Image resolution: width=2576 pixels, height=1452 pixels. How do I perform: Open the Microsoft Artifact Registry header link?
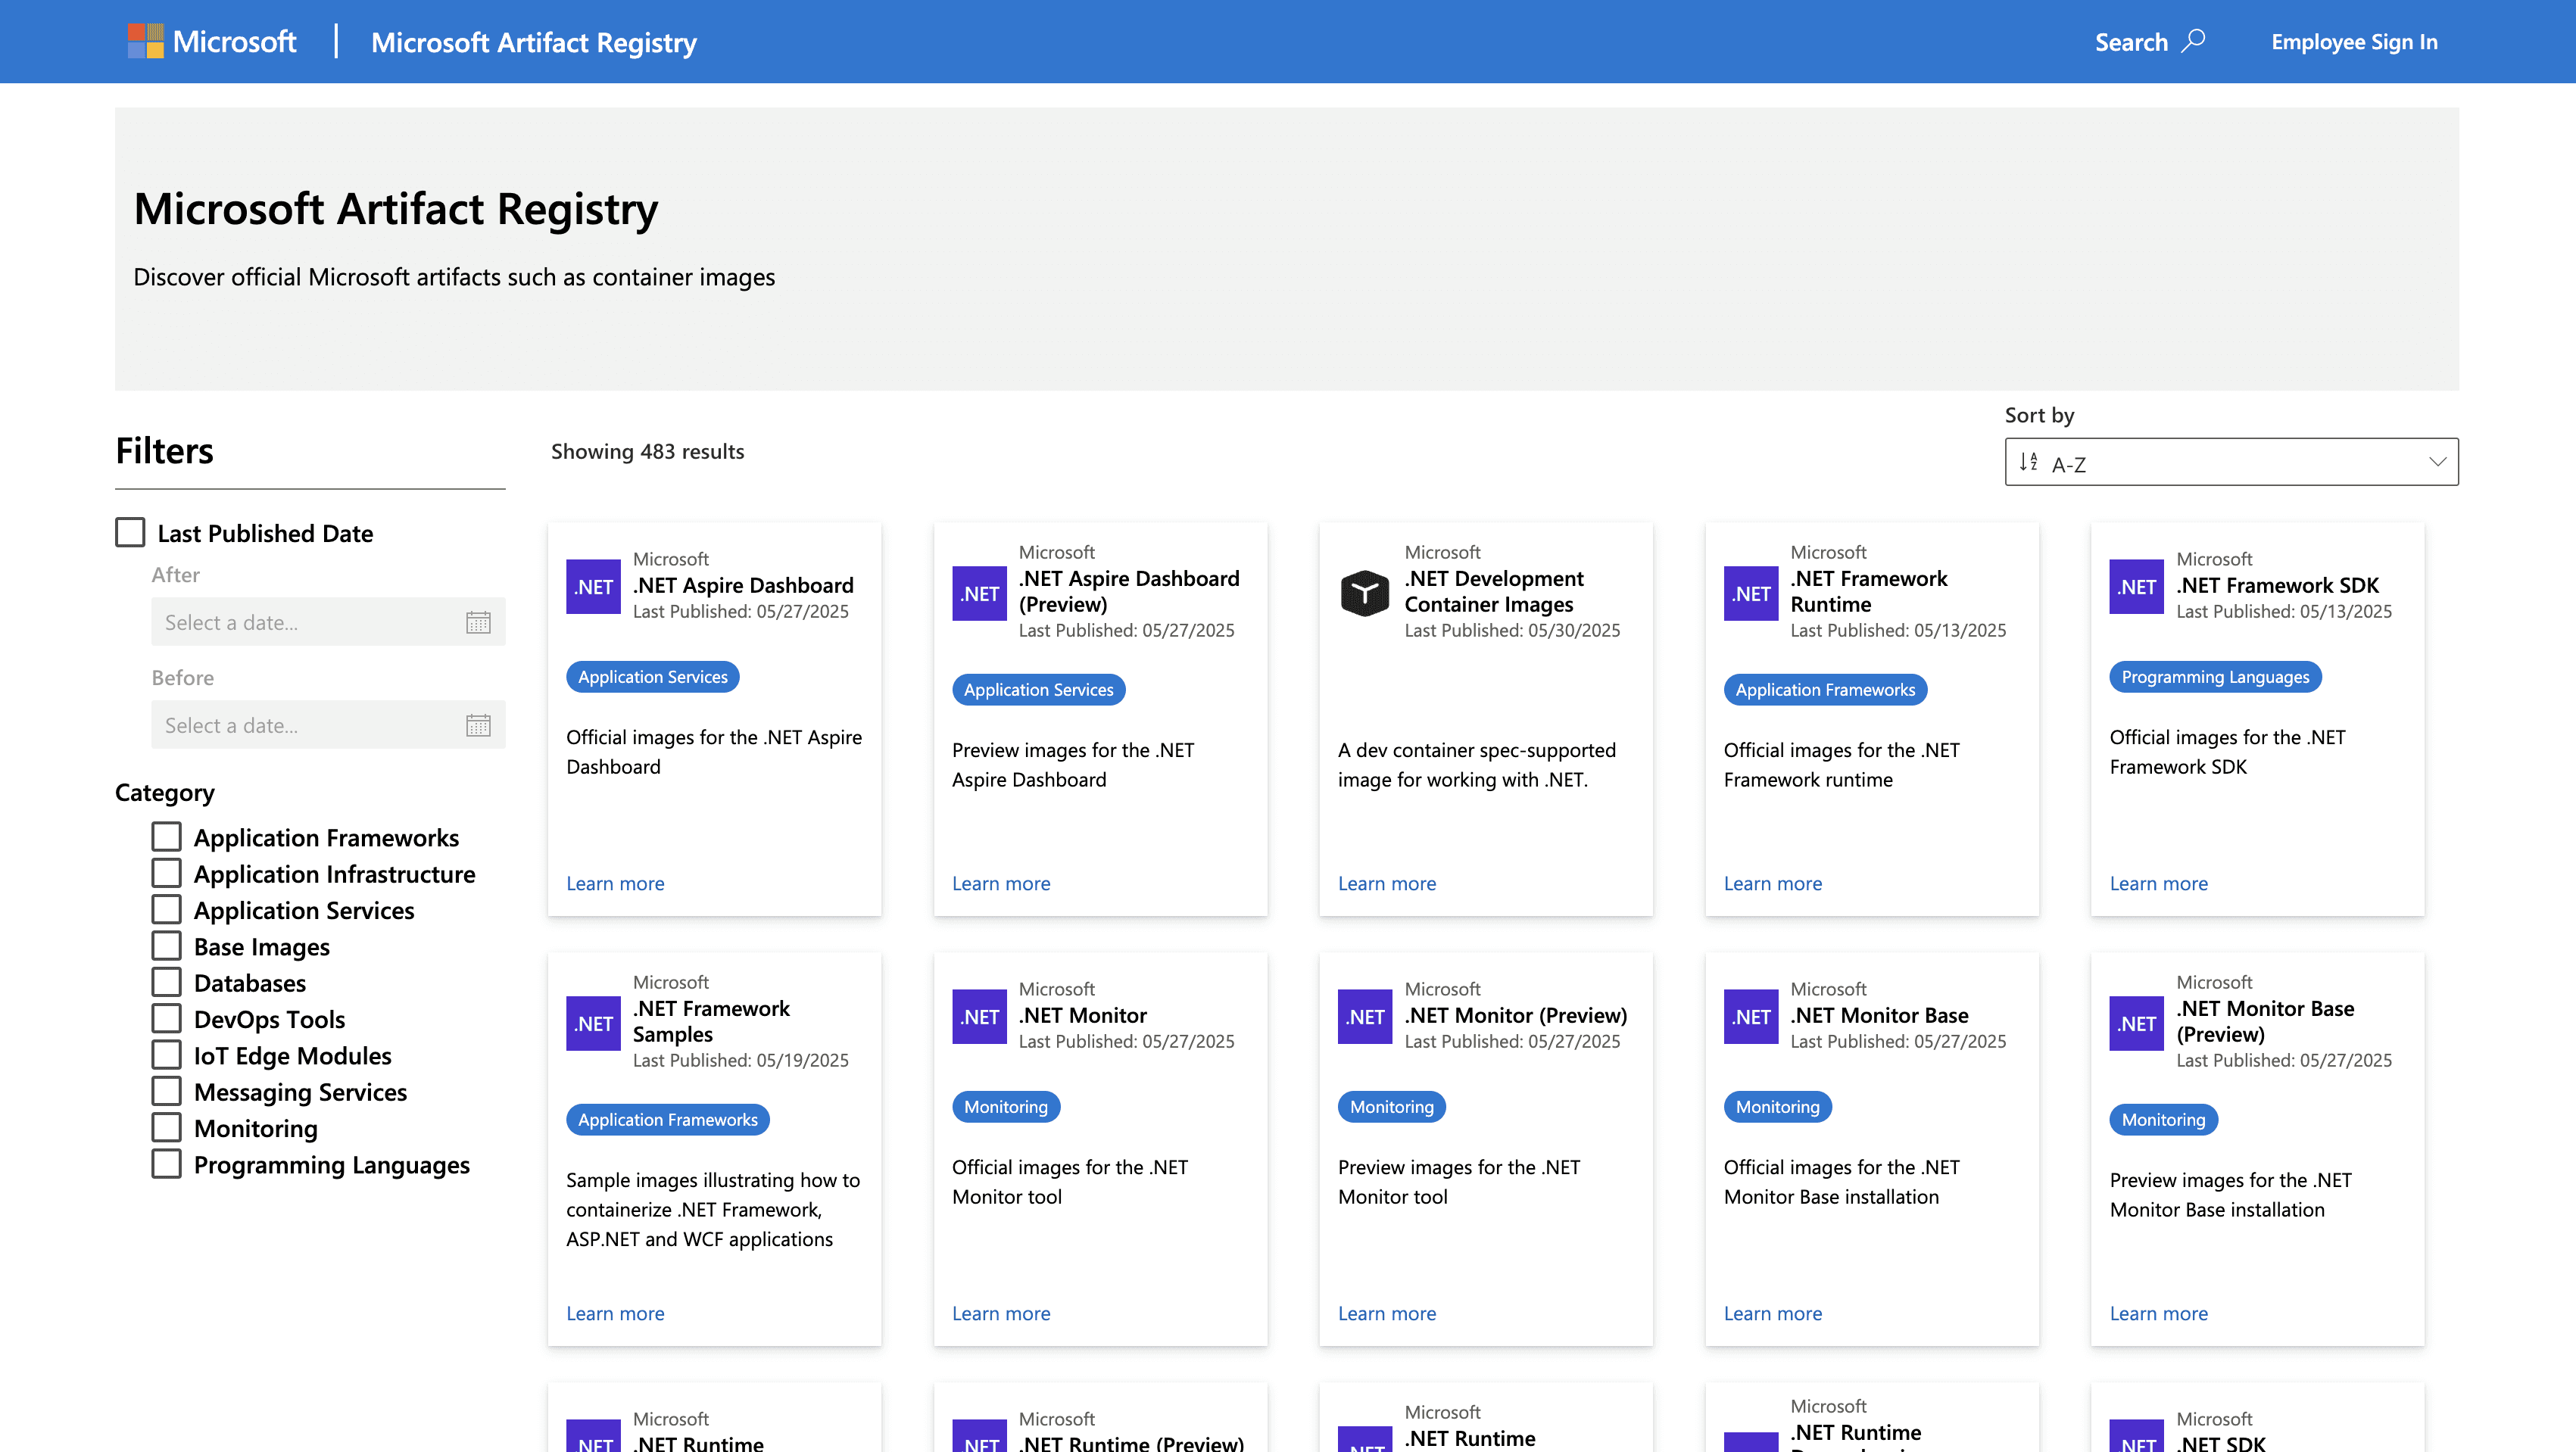point(534,42)
